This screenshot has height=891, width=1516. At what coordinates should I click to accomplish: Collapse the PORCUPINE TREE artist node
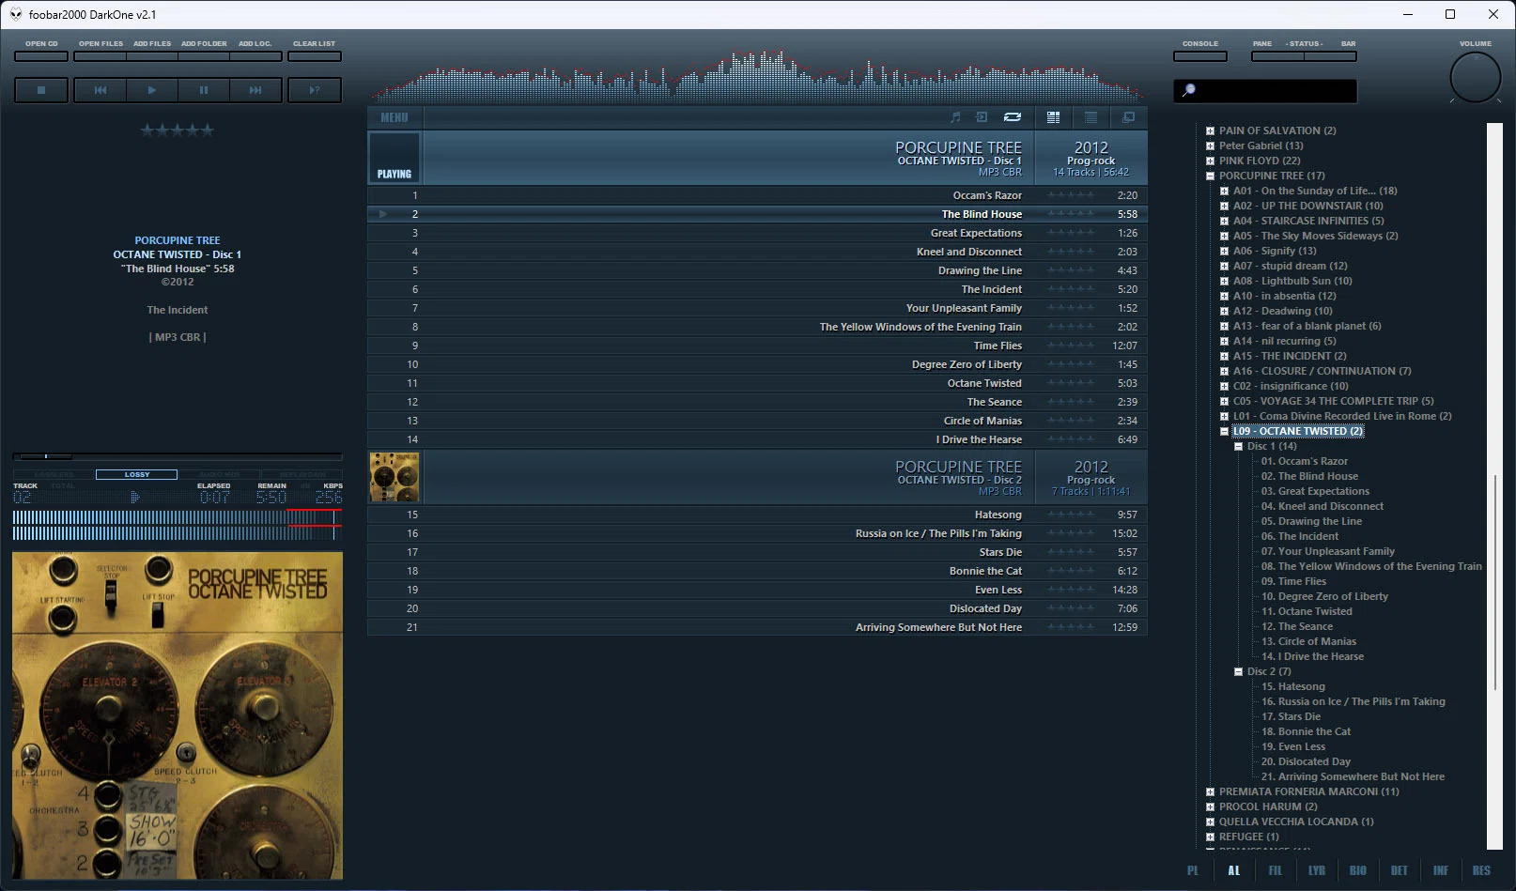click(1211, 176)
